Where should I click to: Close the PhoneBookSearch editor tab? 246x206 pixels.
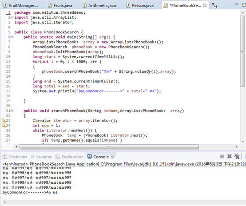[x=205, y=5]
